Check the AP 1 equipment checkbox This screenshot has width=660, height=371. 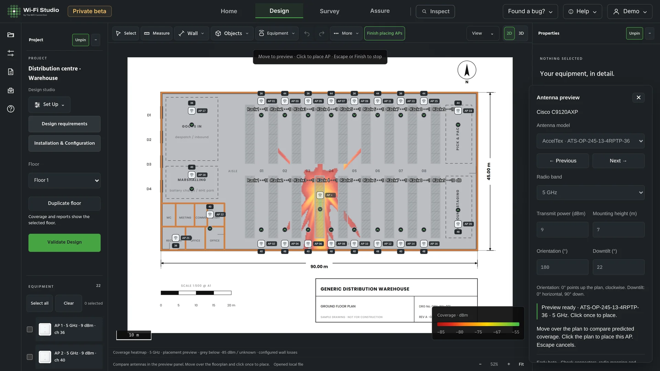pos(30,329)
